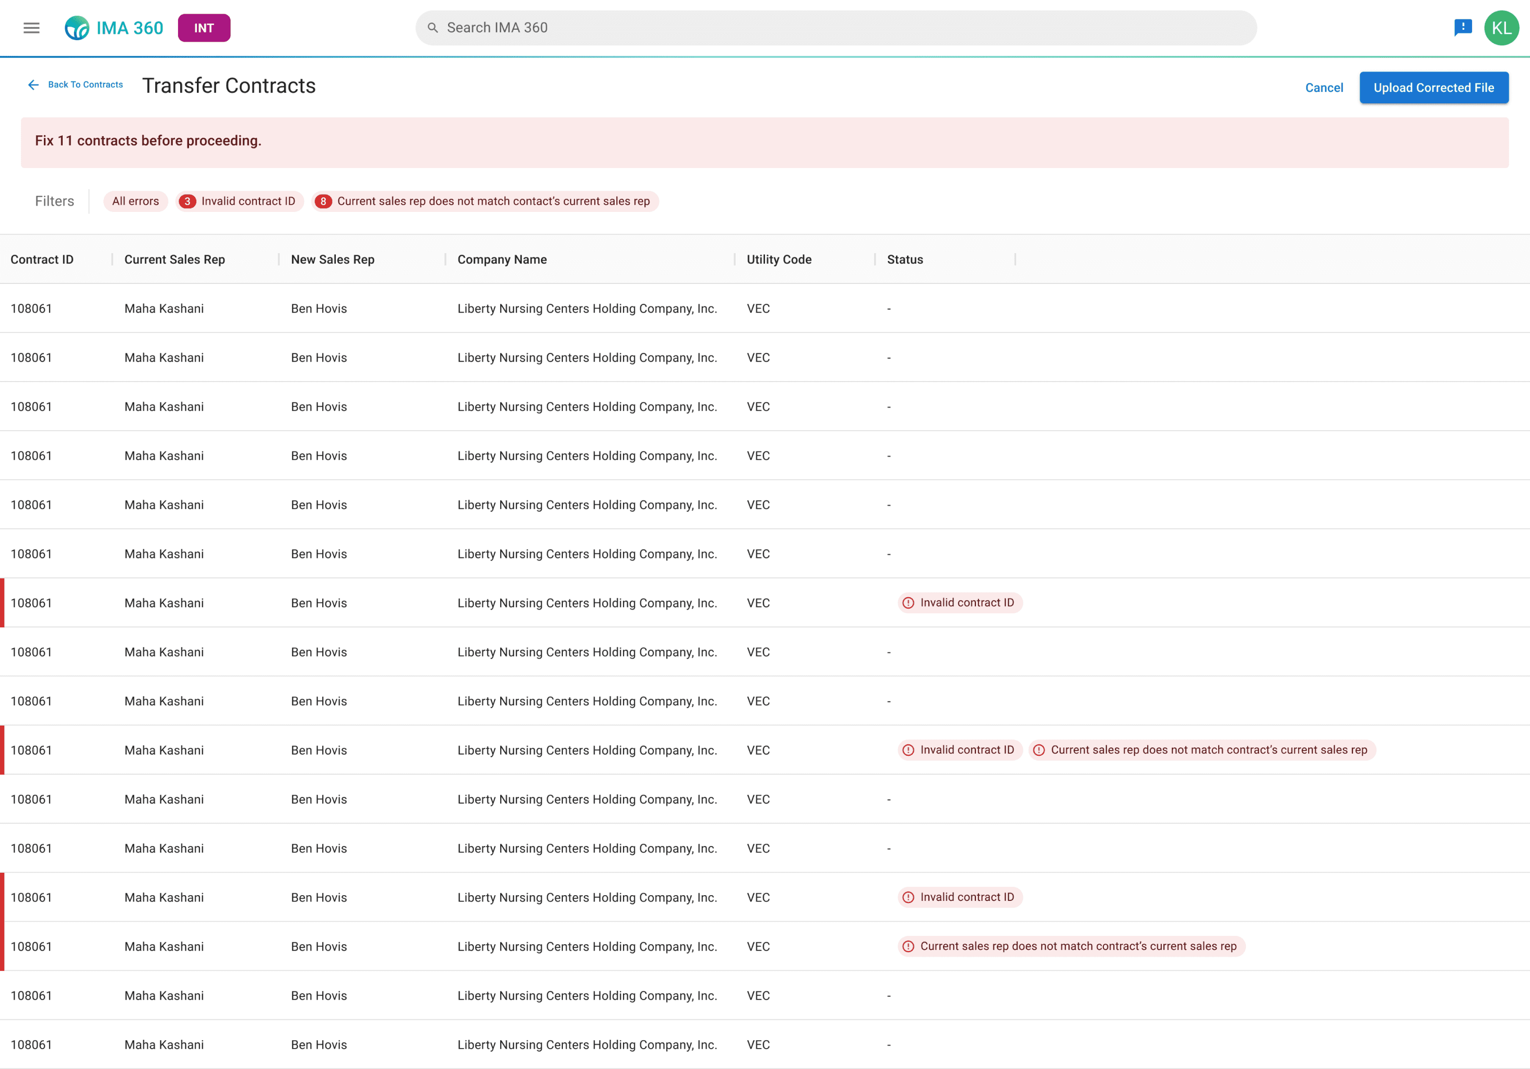Click the IMA 360 leaf logo
The width and height of the screenshot is (1530, 1069).
tap(77, 28)
